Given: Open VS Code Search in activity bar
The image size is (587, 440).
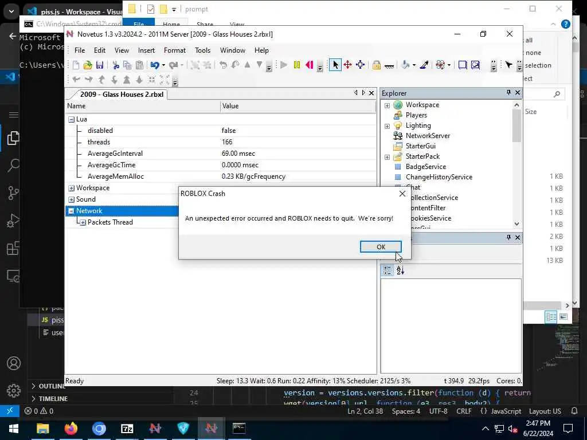Looking at the screenshot, I should 14,164.
